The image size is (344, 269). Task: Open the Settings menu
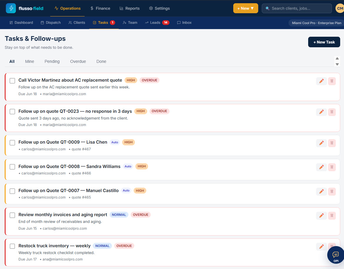coord(159,8)
